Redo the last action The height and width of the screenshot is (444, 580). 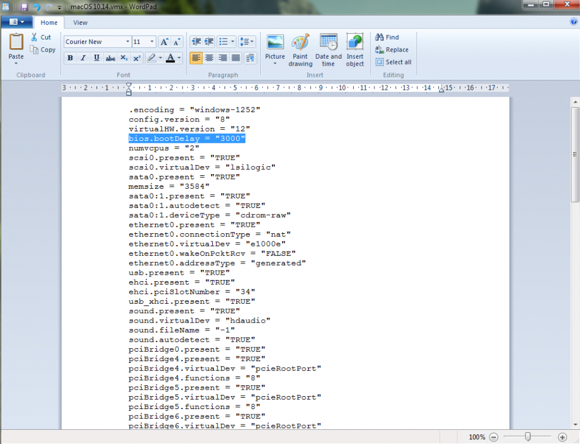pyautogui.click(x=49, y=7)
